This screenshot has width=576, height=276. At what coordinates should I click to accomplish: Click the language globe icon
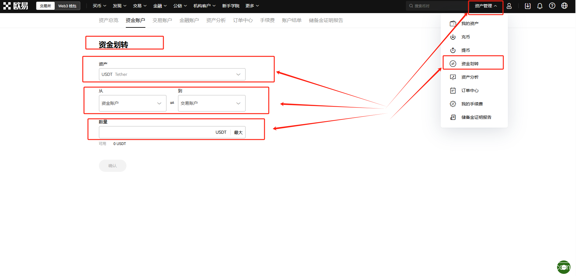(x=564, y=6)
